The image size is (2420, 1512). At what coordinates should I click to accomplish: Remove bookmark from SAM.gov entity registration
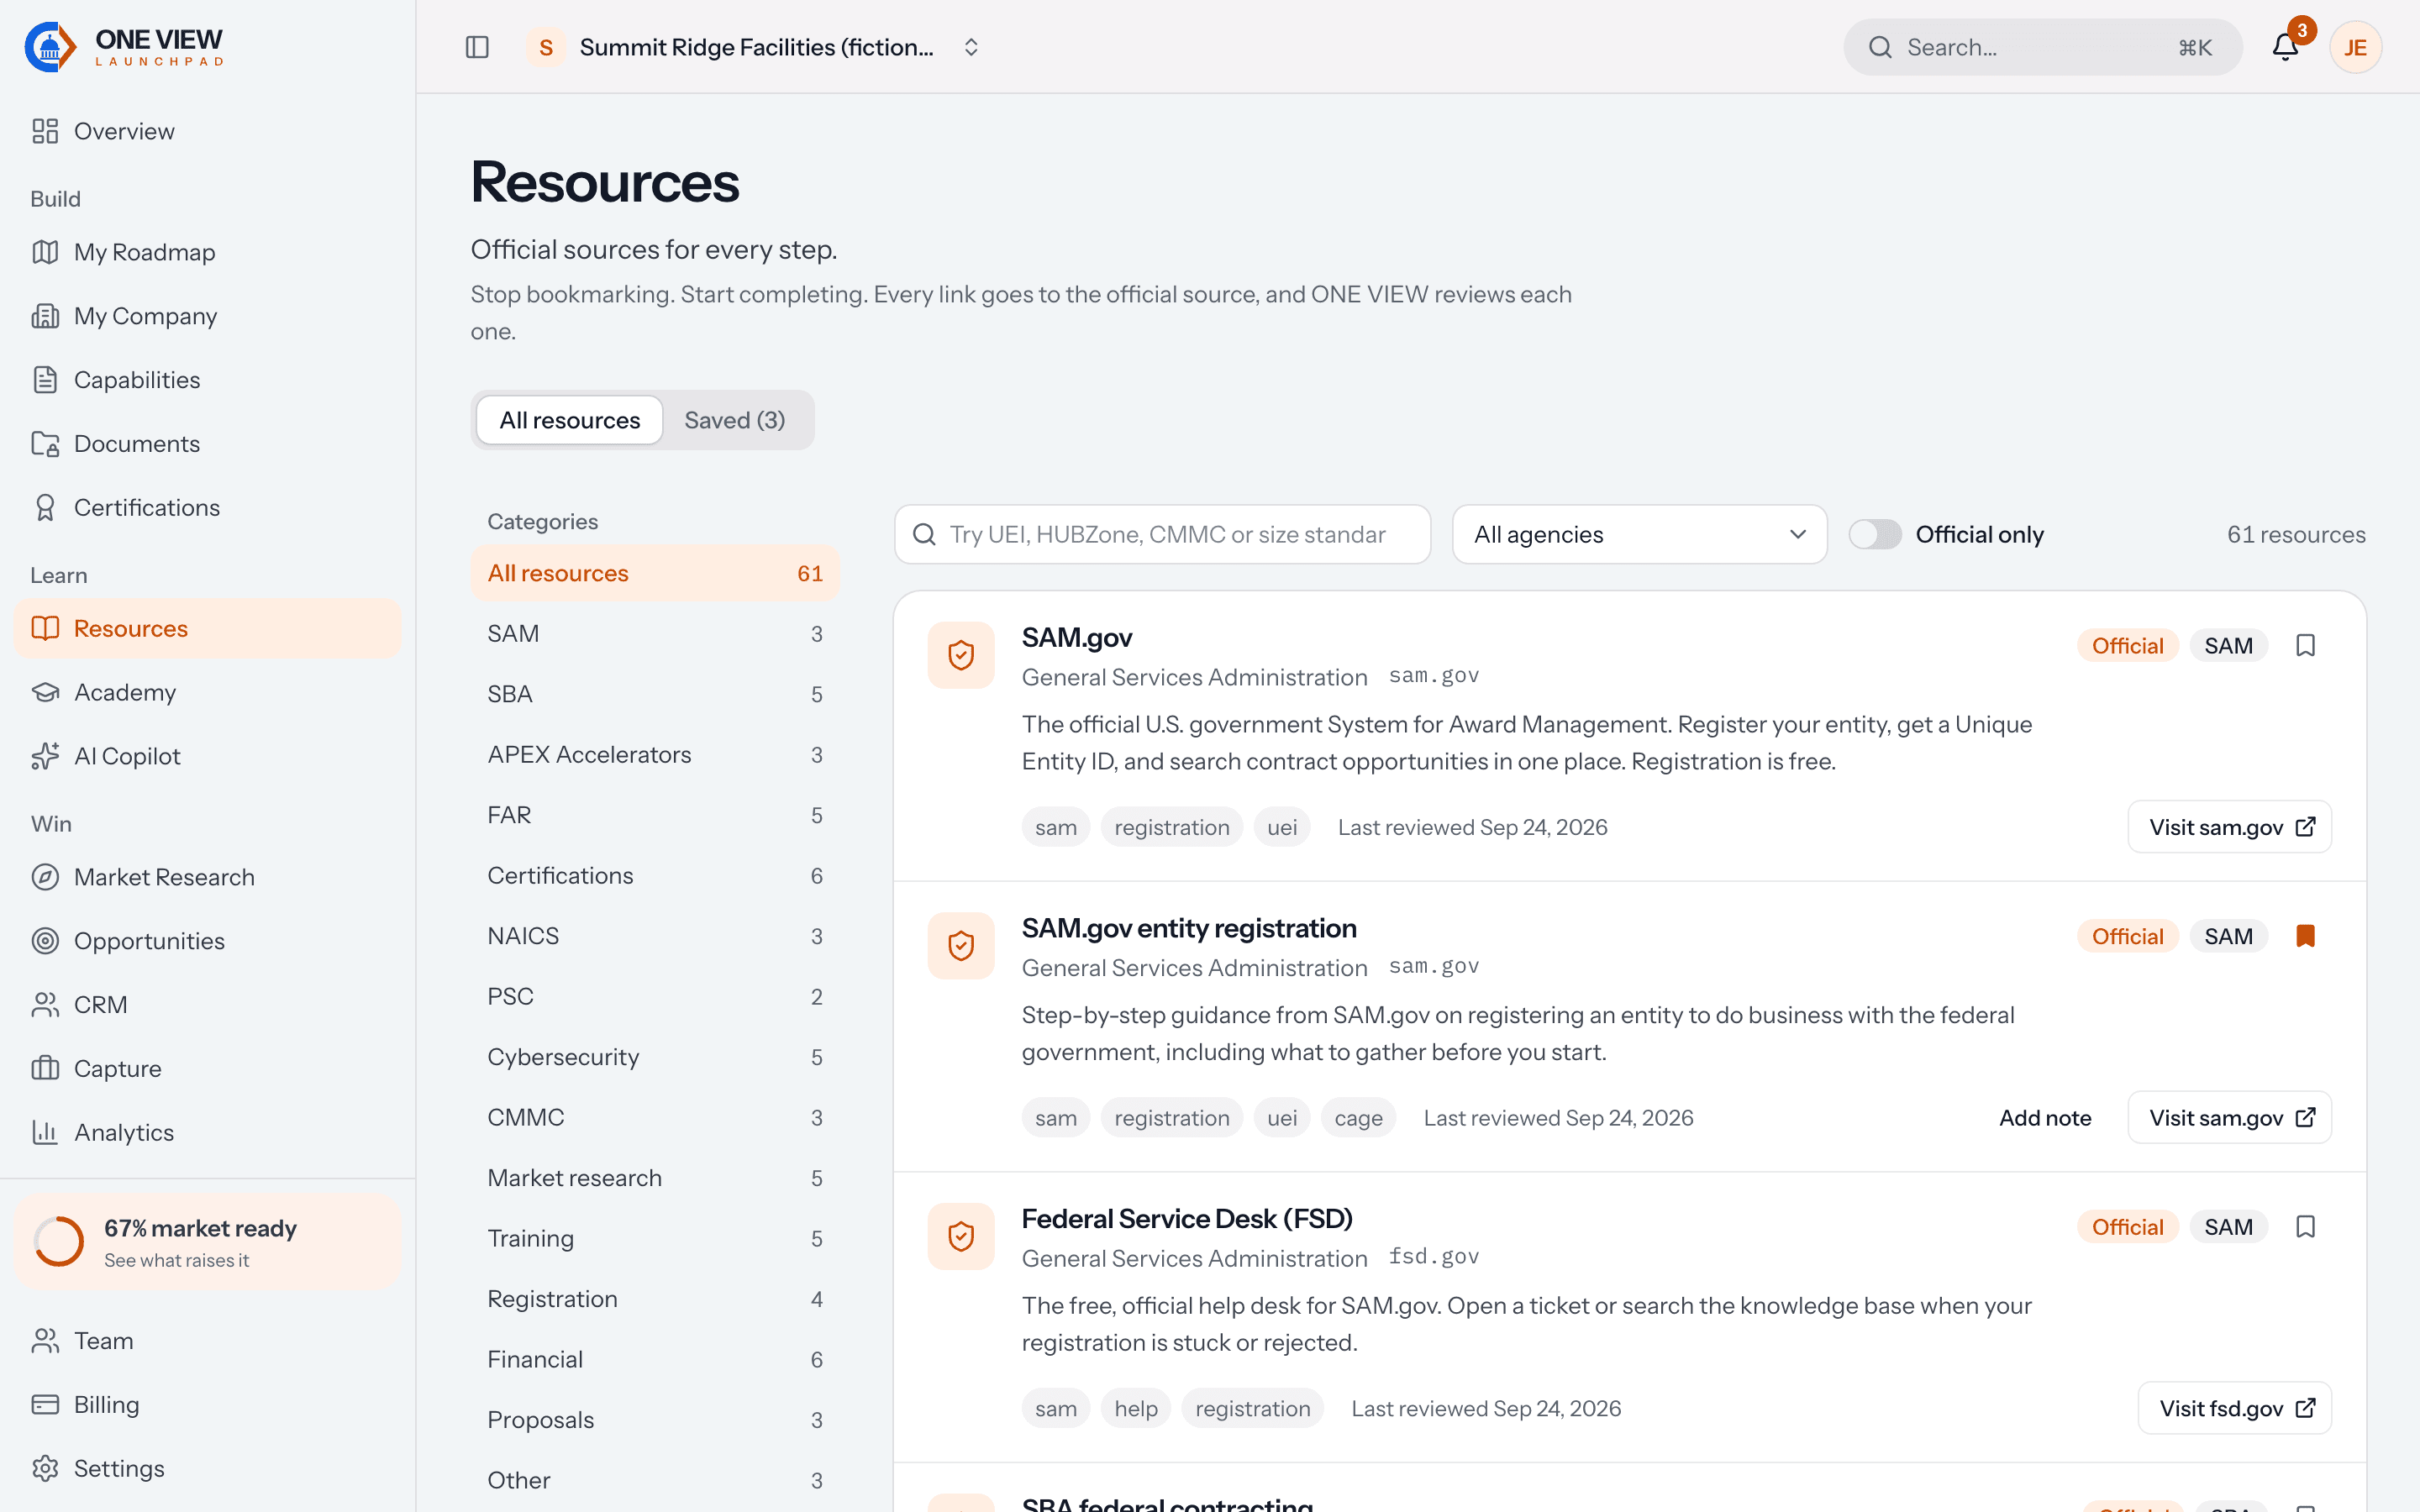point(2305,936)
